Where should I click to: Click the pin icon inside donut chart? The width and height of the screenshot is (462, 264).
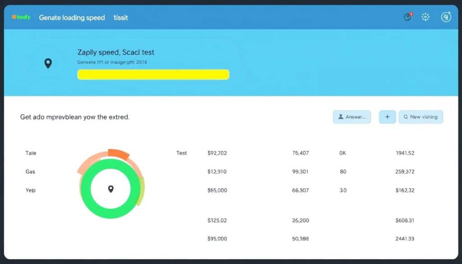(x=111, y=189)
